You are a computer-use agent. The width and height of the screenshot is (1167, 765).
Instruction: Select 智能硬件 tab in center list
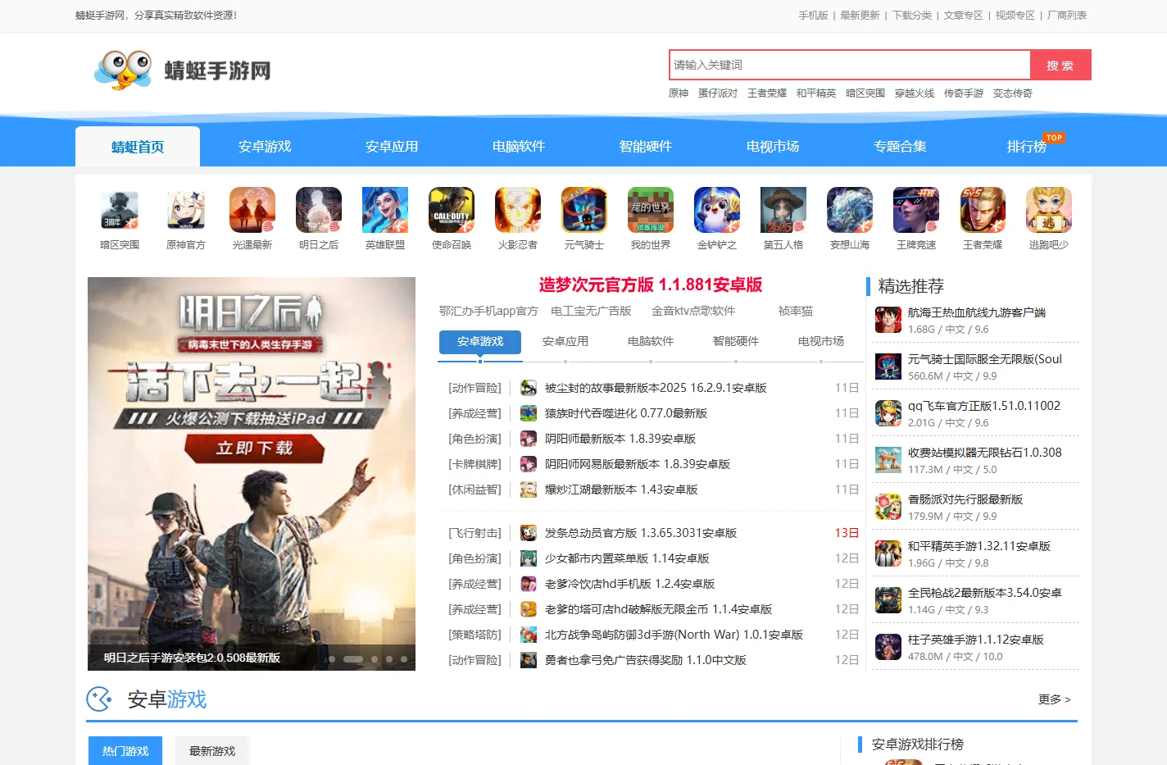pyautogui.click(x=736, y=342)
